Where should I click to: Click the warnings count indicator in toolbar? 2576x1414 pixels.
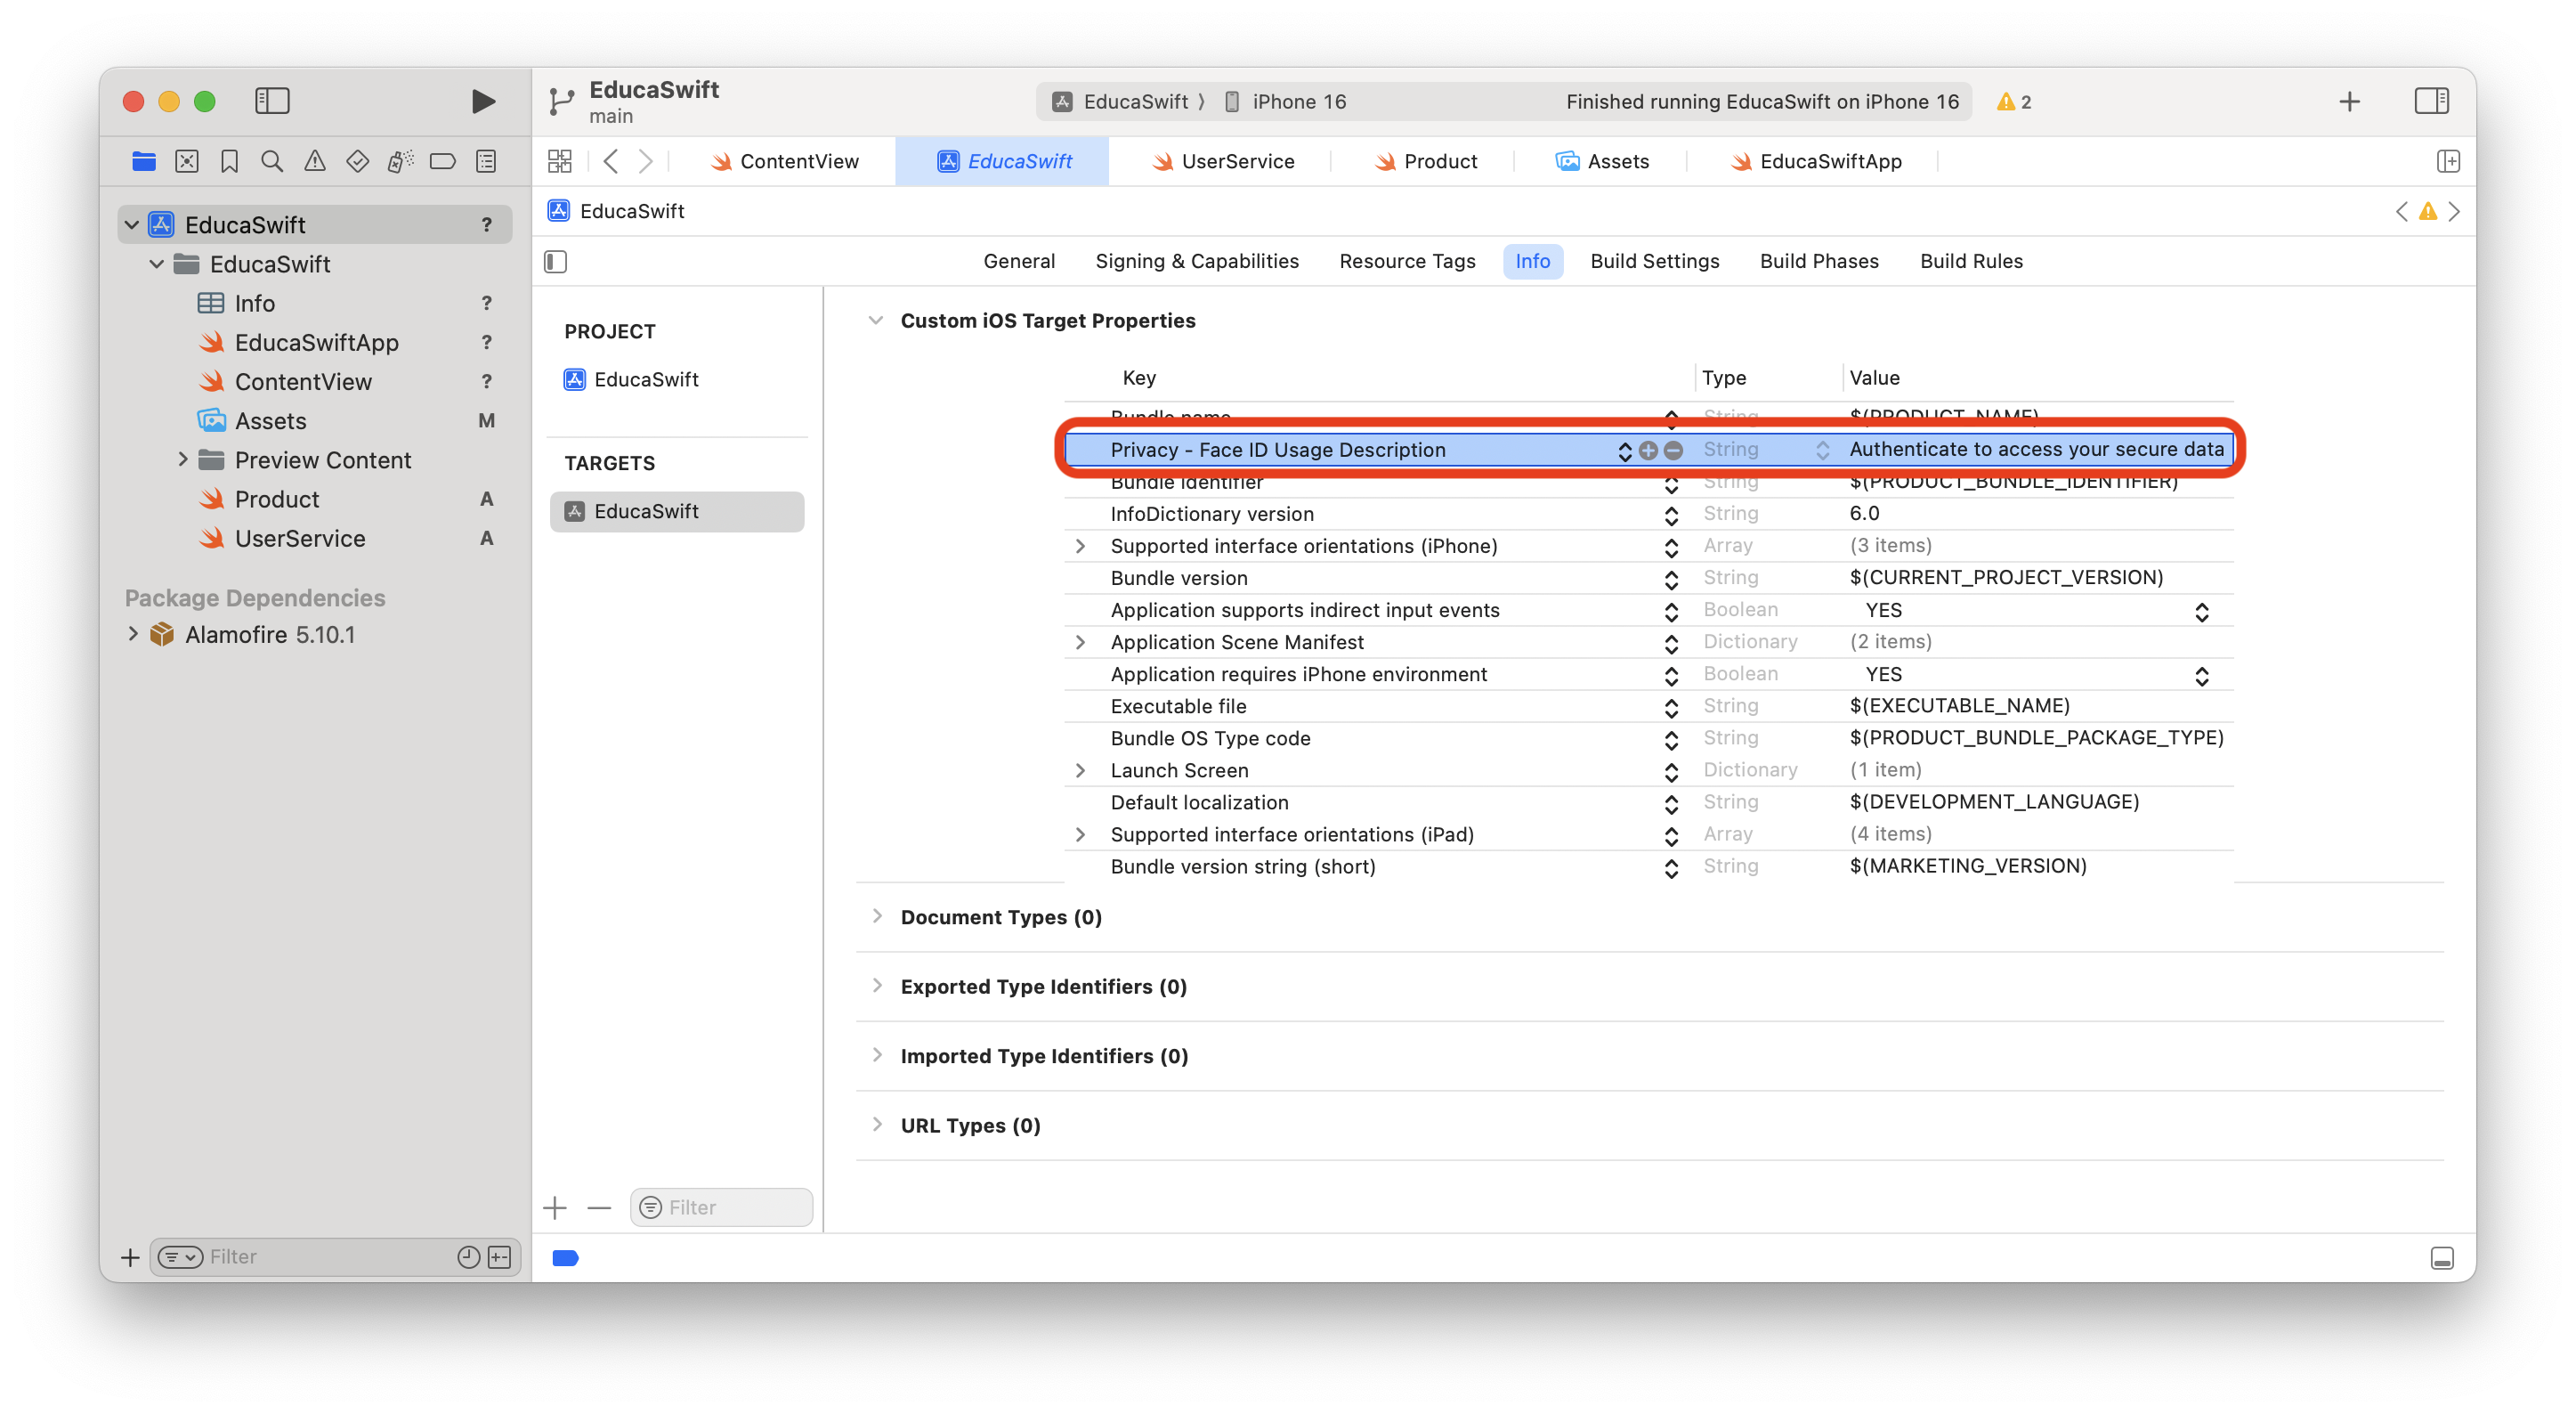click(2014, 101)
